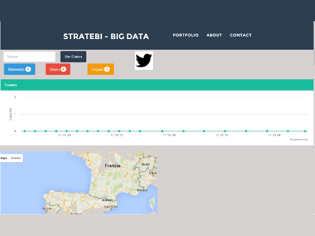Click the 11:54:35 axis label
The image size is (315, 236).
coord(222,135)
